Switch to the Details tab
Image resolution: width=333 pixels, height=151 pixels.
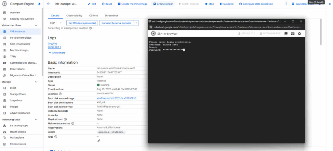tap(55, 16)
